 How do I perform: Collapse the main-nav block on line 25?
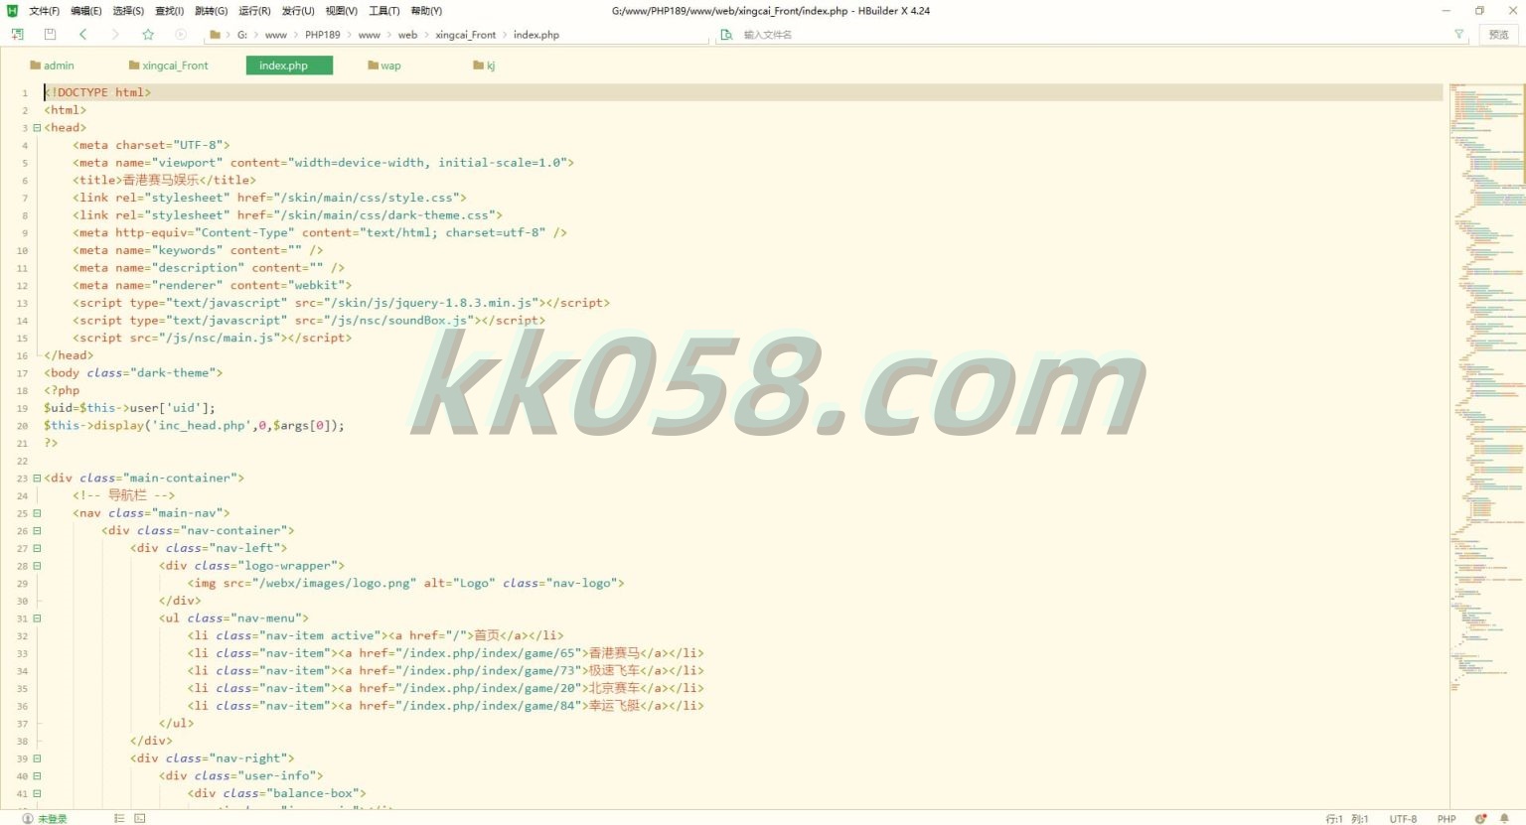37,513
